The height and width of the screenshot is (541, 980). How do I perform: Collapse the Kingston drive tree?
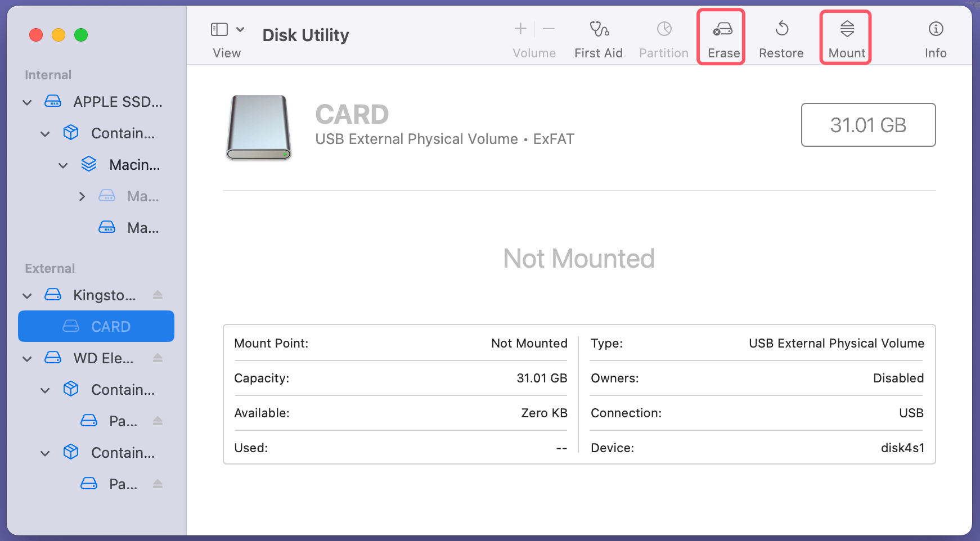27,296
